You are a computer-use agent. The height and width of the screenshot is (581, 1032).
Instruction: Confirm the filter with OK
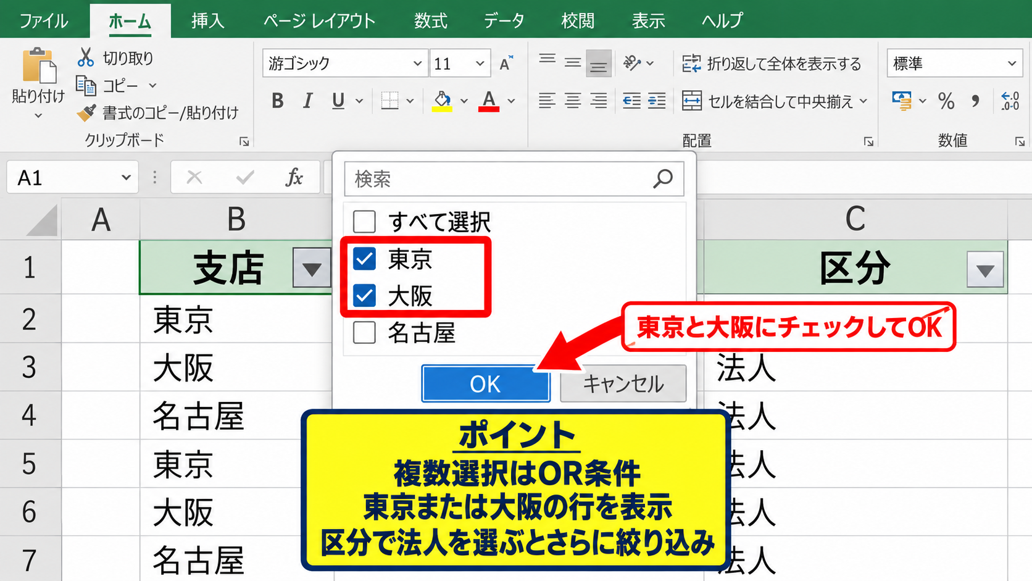pos(486,383)
